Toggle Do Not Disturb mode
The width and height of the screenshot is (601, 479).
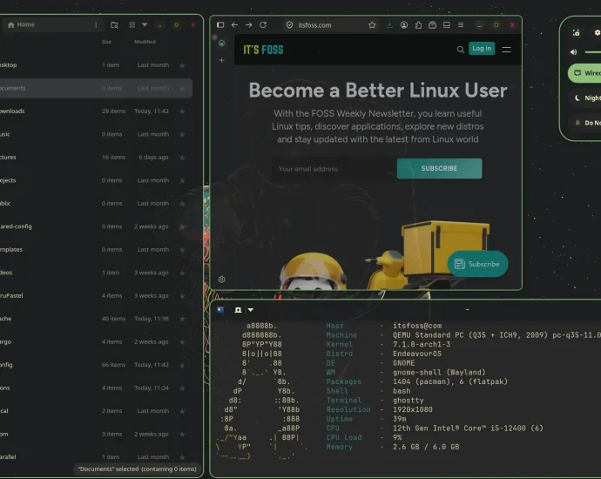click(x=585, y=123)
